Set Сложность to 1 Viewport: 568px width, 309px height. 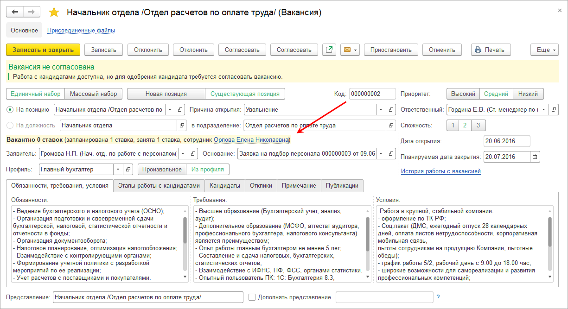453,126
